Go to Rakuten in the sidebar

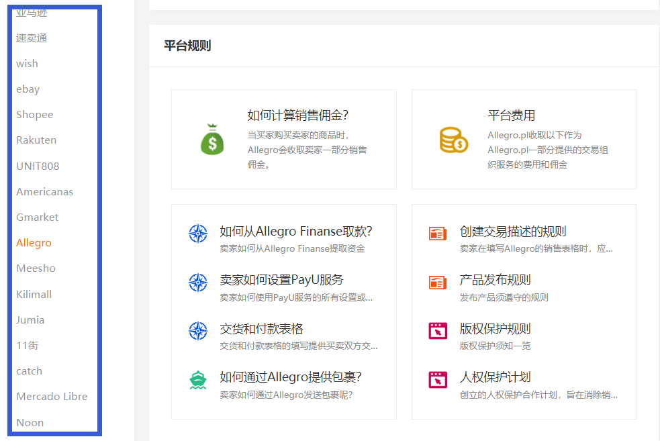[x=36, y=140]
